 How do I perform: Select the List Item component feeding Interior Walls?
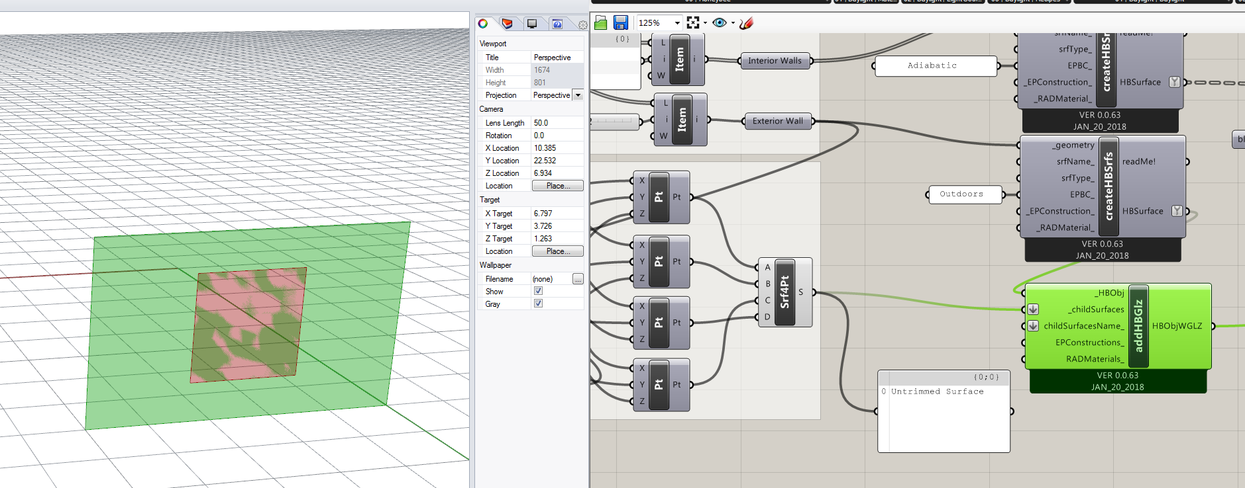pyautogui.click(x=678, y=59)
